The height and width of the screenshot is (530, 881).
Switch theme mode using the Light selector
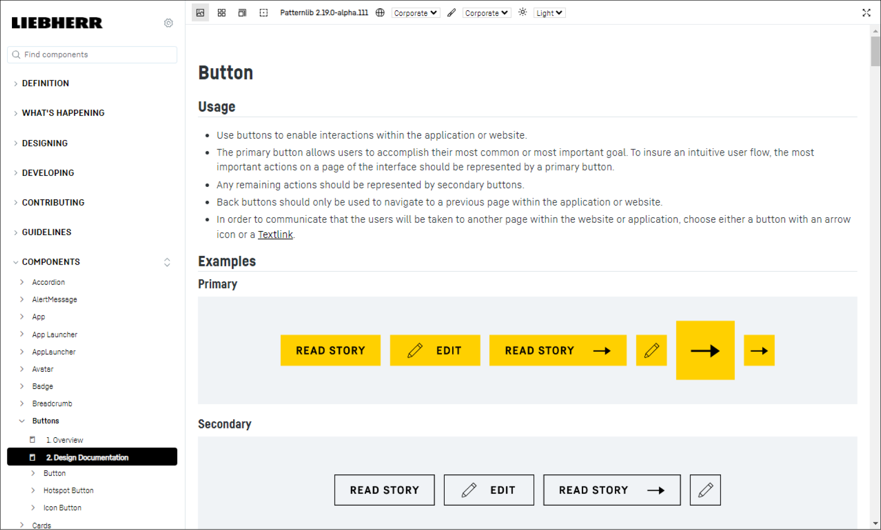[549, 12]
